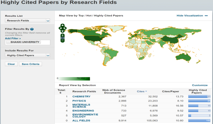This screenshot has height=124, width=213.
Task: Zoom in on the map with plus icon
Action: point(62,35)
